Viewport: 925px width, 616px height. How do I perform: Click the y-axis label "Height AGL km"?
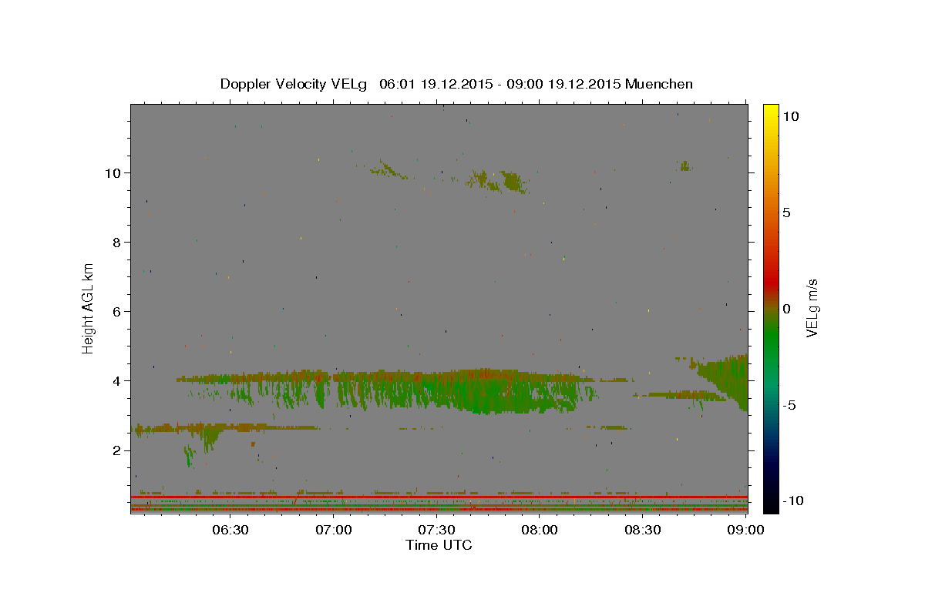click(89, 307)
